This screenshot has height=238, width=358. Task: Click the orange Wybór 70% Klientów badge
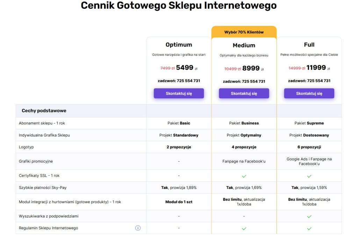point(244,31)
